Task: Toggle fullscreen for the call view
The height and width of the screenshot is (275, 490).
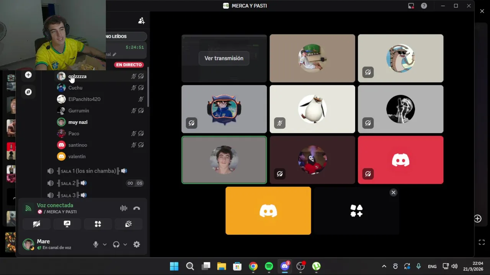Action: click(x=482, y=242)
